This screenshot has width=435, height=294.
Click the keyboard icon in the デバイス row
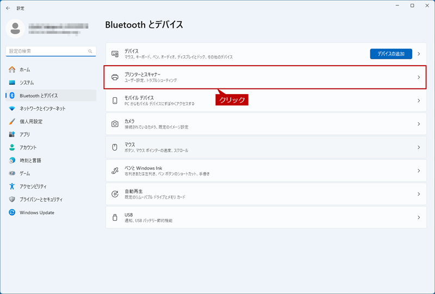point(115,54)
